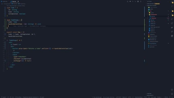Switch to the Todos.tsx editor tab

[4, 1]
